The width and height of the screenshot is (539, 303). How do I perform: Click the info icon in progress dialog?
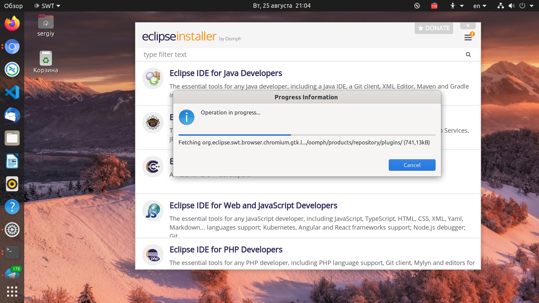point(187,117)
